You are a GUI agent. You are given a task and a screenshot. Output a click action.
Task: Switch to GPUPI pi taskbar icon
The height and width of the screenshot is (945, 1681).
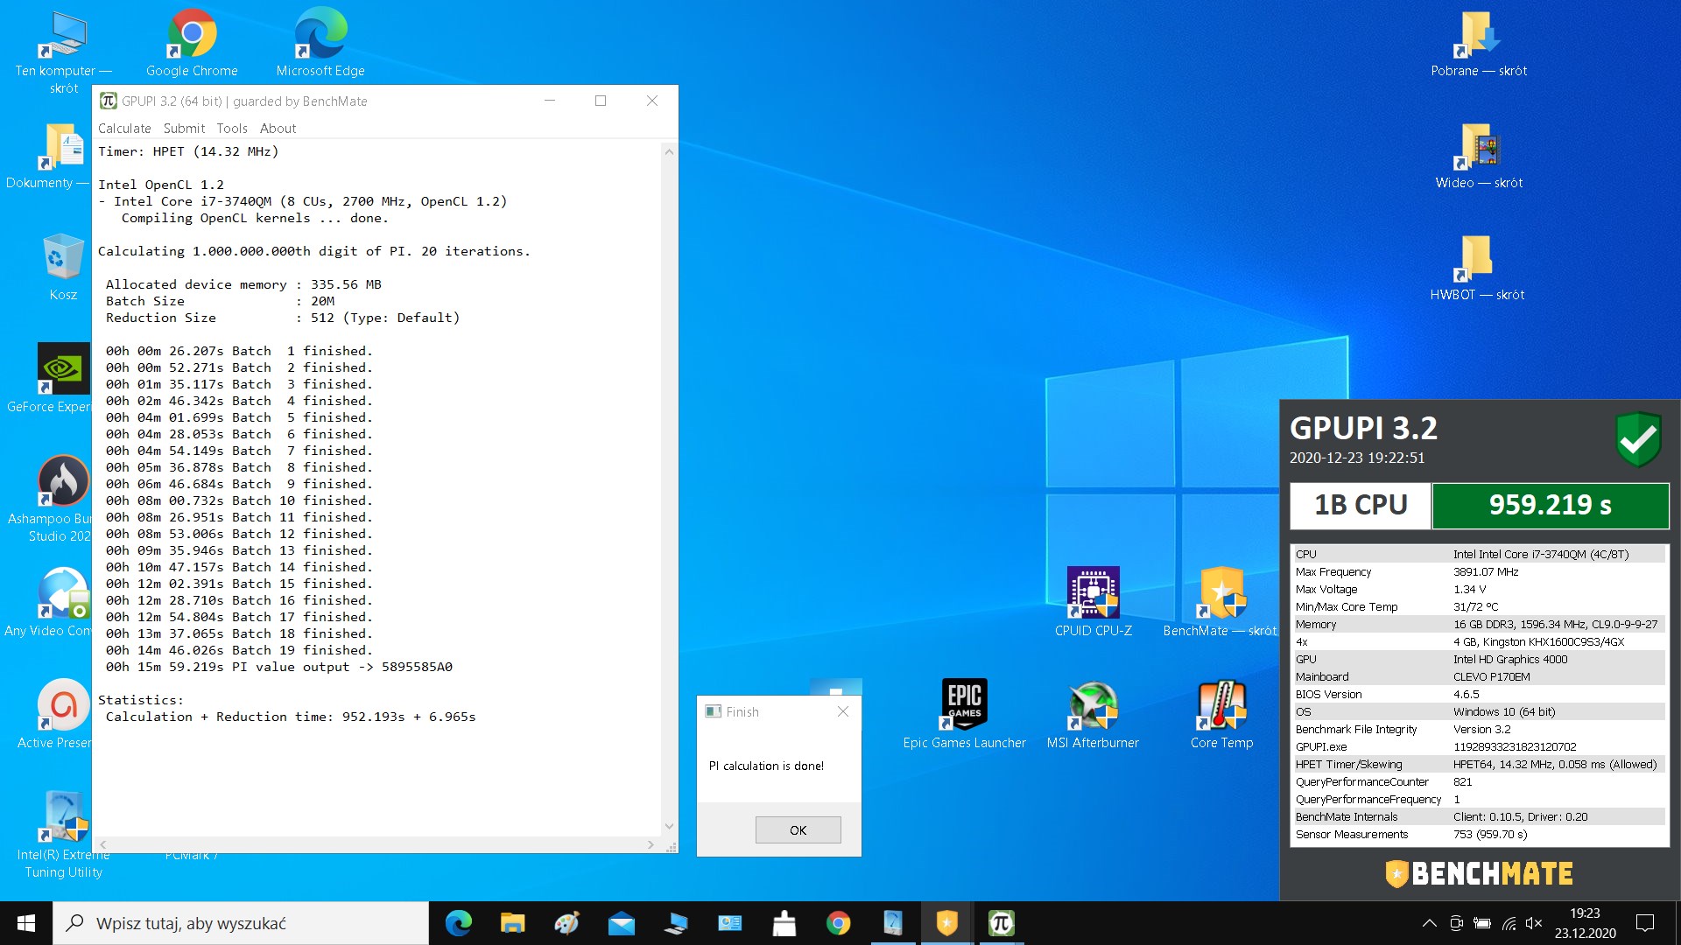1001,923
